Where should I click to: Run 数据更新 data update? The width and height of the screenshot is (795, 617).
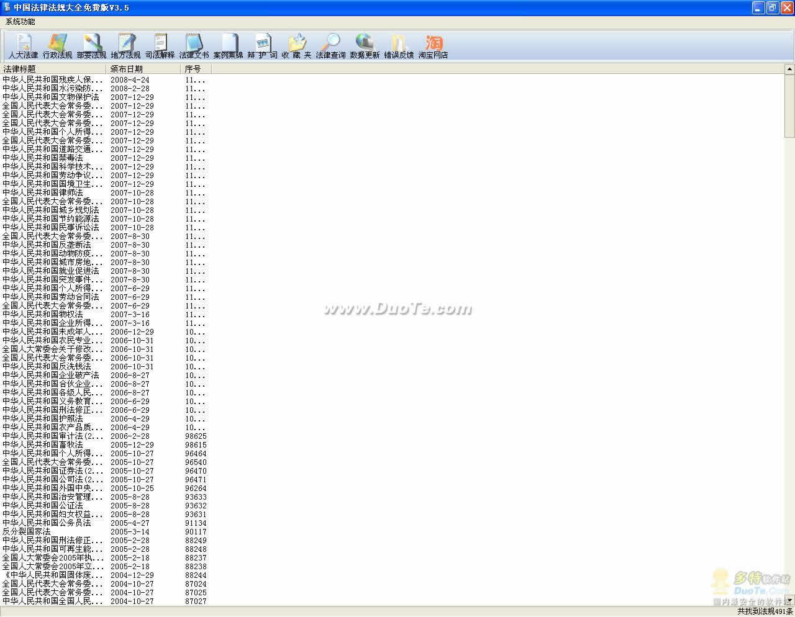click(x=365, y=47)
